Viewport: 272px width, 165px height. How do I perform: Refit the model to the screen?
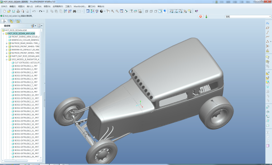tap(122, 11)
